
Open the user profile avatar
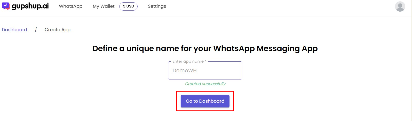point(400,6)
